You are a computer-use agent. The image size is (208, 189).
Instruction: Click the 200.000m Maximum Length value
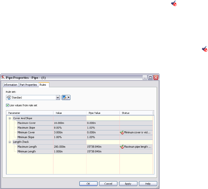60,147
